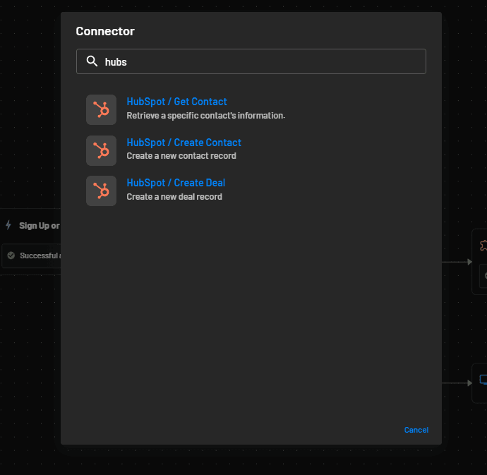Click the magnifying glass search icon
This screenshot has width=487, height=475.
[92, 61]
